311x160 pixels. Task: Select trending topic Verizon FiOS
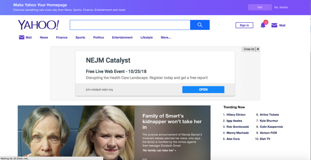[268, 133]
